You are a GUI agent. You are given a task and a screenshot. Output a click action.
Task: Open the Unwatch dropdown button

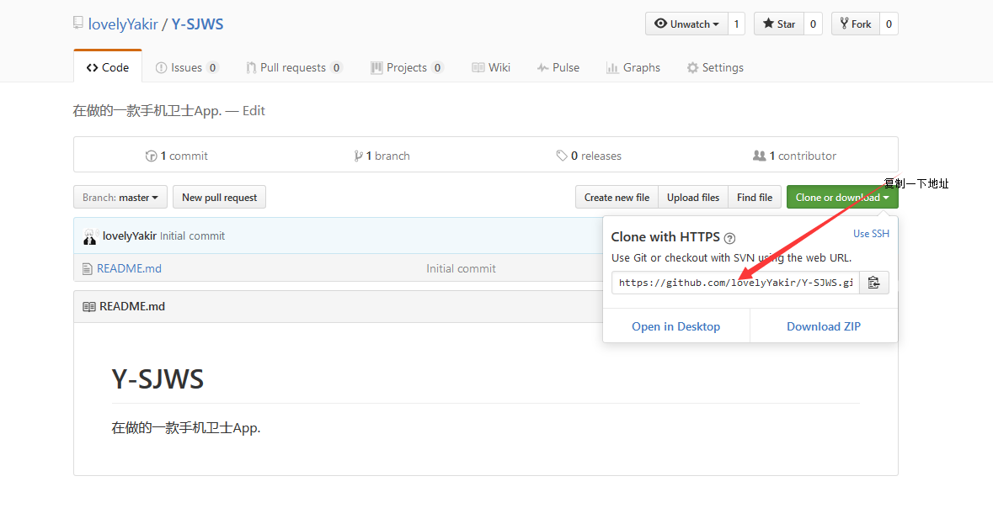tap(687, 24)
